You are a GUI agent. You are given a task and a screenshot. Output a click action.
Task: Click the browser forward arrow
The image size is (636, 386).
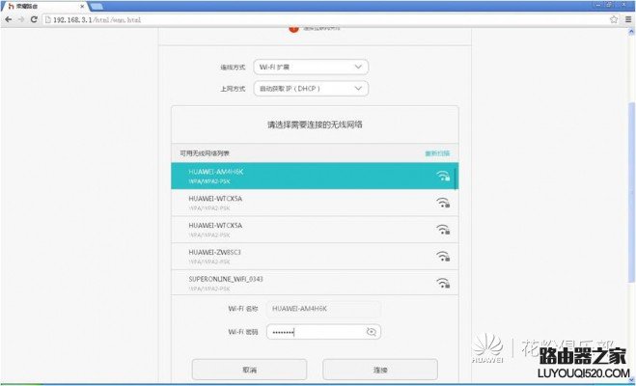pos(21,19)
